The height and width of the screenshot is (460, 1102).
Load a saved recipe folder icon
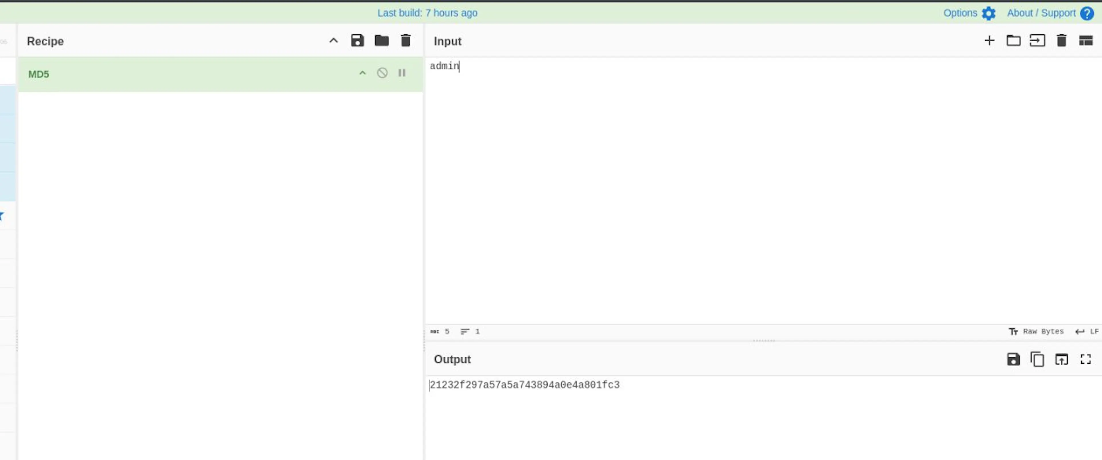(x=382, y=41)
